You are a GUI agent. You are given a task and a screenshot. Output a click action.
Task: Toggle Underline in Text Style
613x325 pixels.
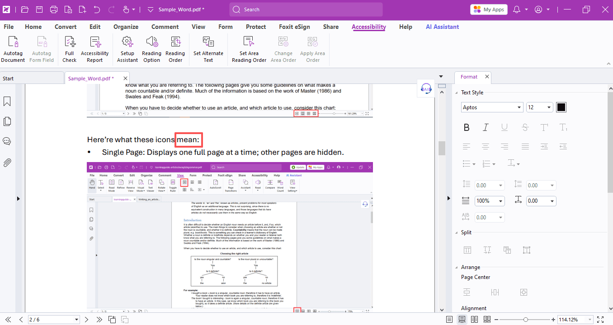coord(505,128)
